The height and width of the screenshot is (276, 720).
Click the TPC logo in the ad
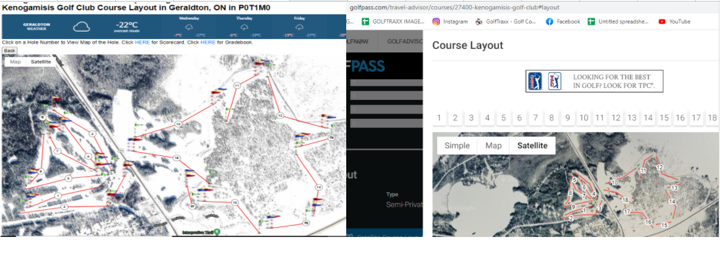coord(555,81)
